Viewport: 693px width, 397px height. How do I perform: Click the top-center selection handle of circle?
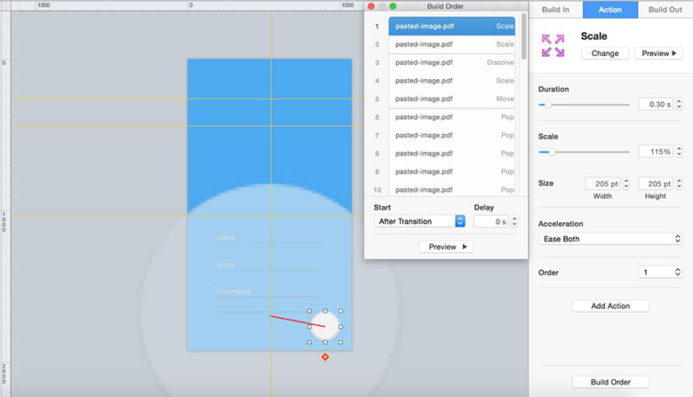point(325,311)
